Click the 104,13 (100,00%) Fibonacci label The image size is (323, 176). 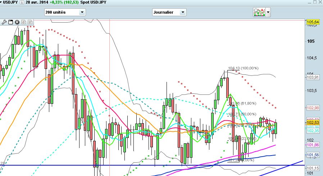pyautogui.click(x=243, y=68)
